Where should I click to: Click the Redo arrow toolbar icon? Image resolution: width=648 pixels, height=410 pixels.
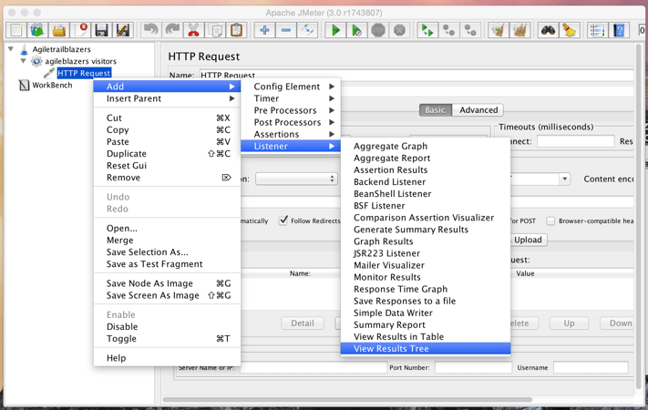[x=172, y=30]
